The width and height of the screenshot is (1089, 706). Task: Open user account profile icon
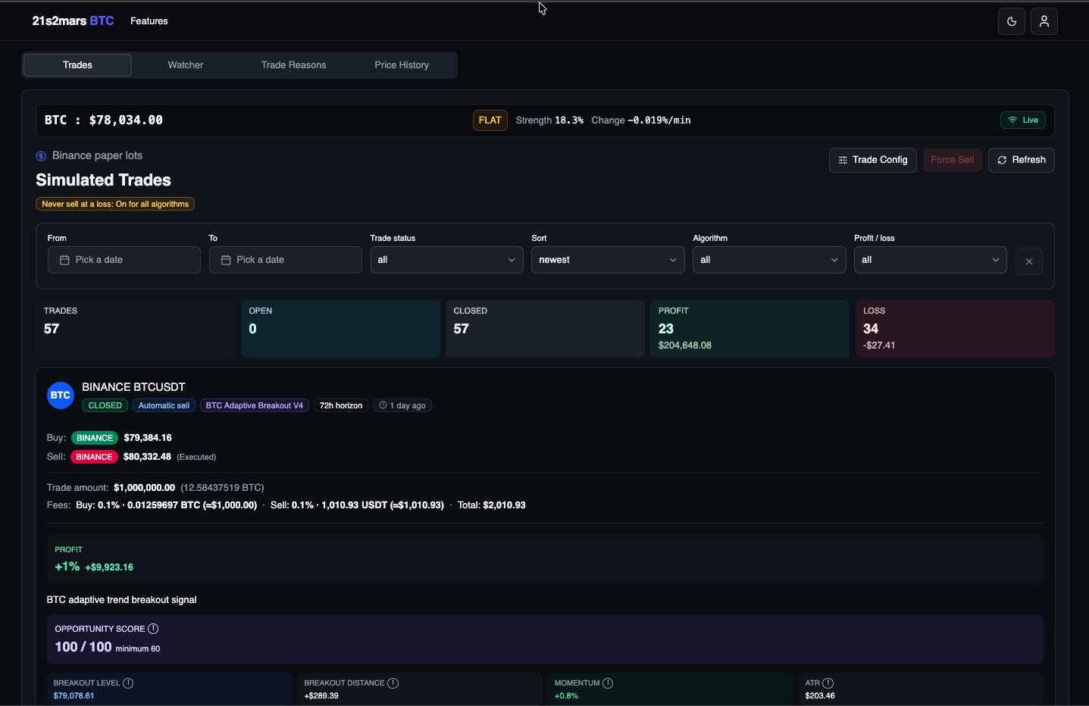(x=1044, y=21)
